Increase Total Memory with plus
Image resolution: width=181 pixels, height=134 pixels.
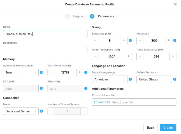(80, 72)
